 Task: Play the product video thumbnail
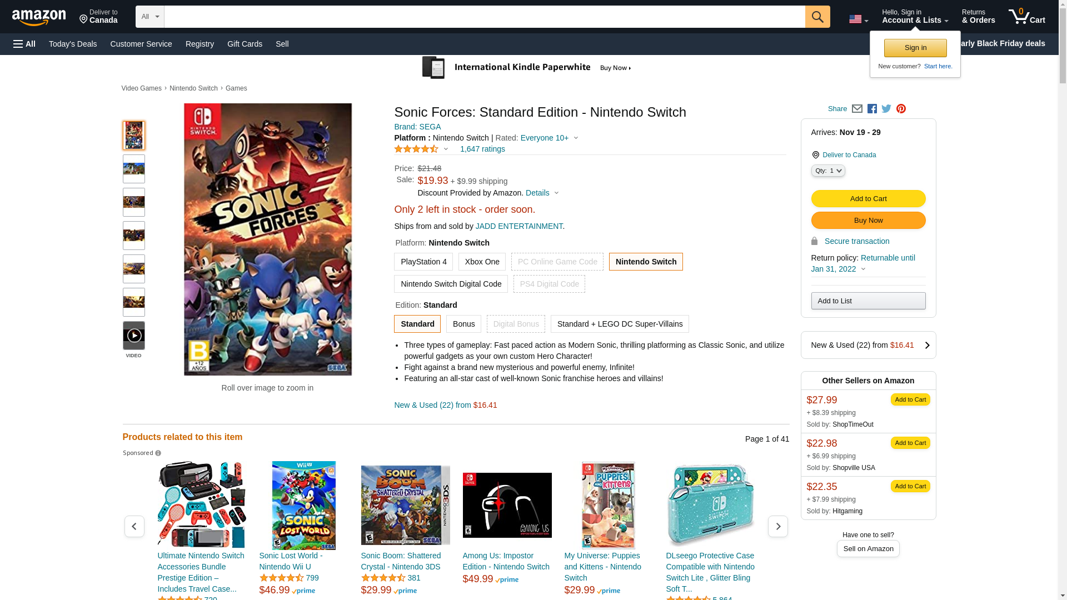pyautogui.click(x=133, y=336)
